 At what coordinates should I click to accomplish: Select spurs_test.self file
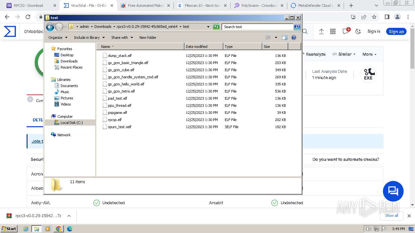[119, 127]
